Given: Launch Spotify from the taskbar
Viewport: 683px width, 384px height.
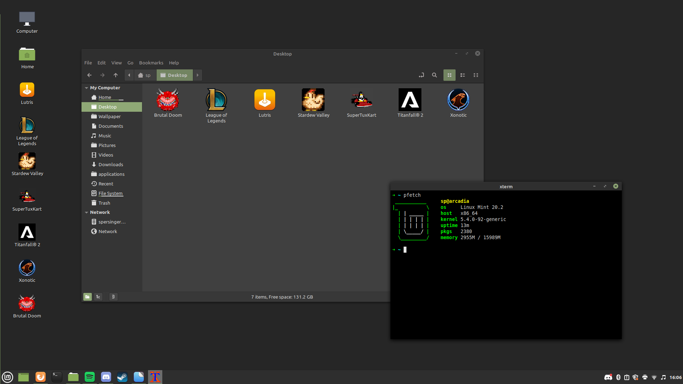Looking at the screenshot, I should [x=90, y=377].
